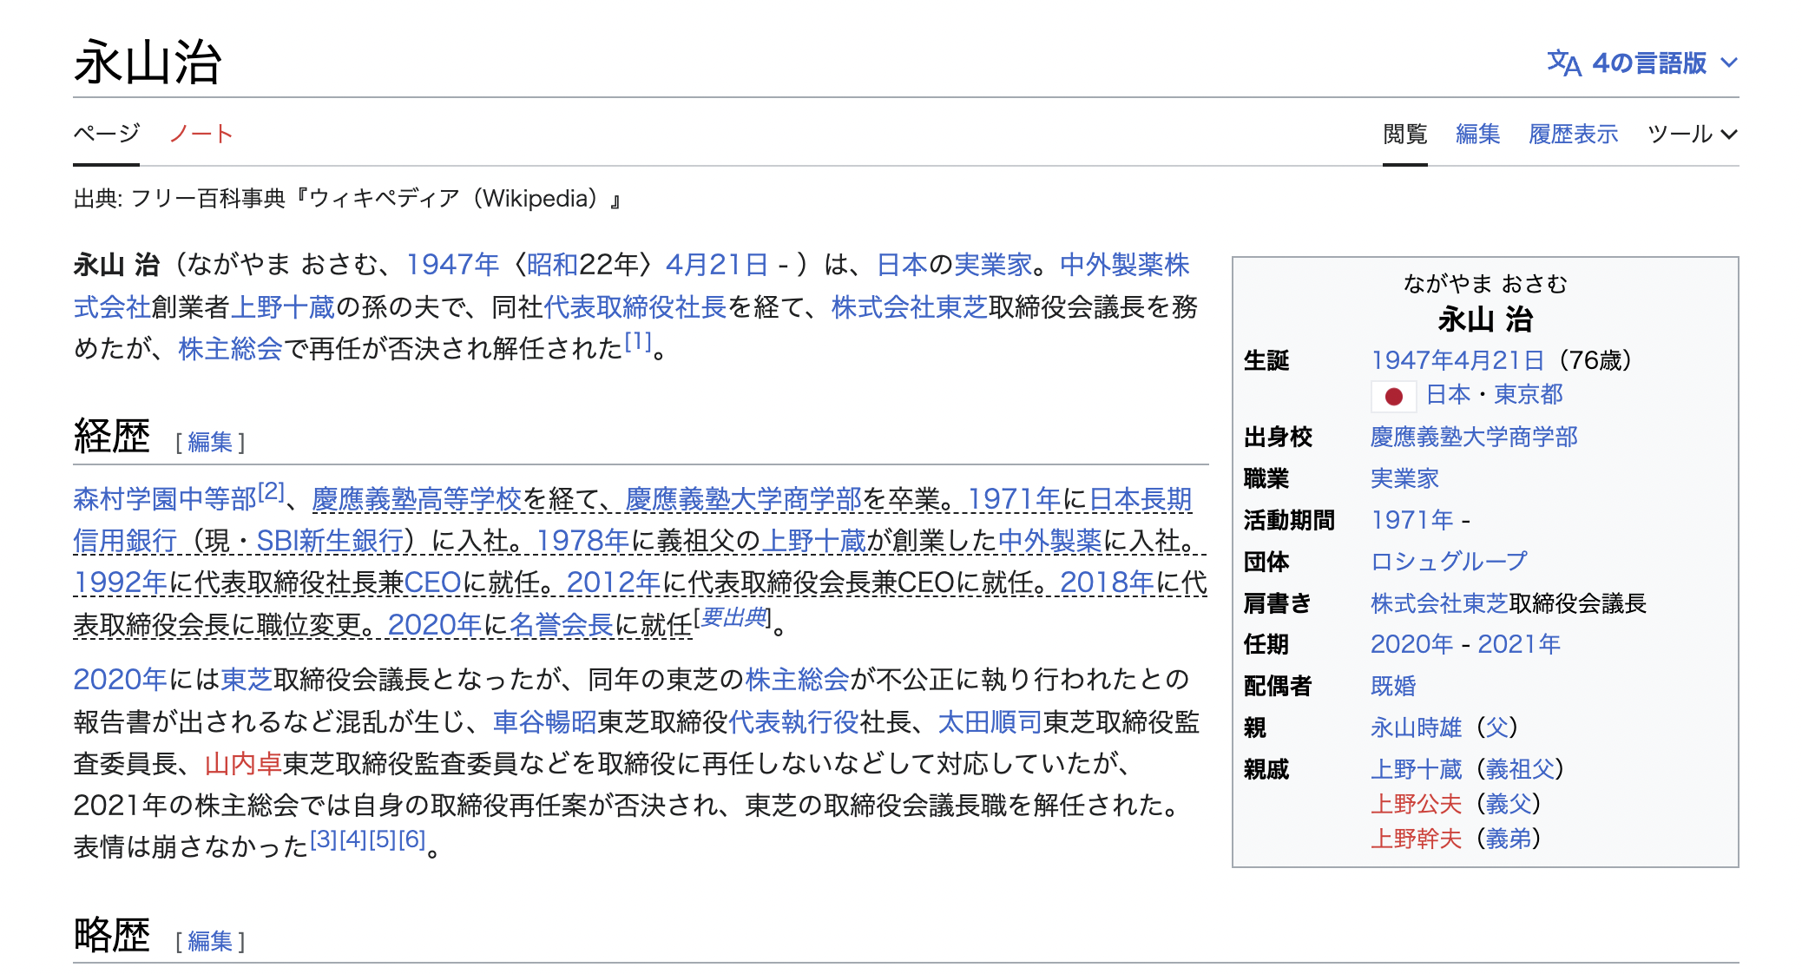
Task: Follow the 2021年 link in 任期 row
Action: (1519, 644)
